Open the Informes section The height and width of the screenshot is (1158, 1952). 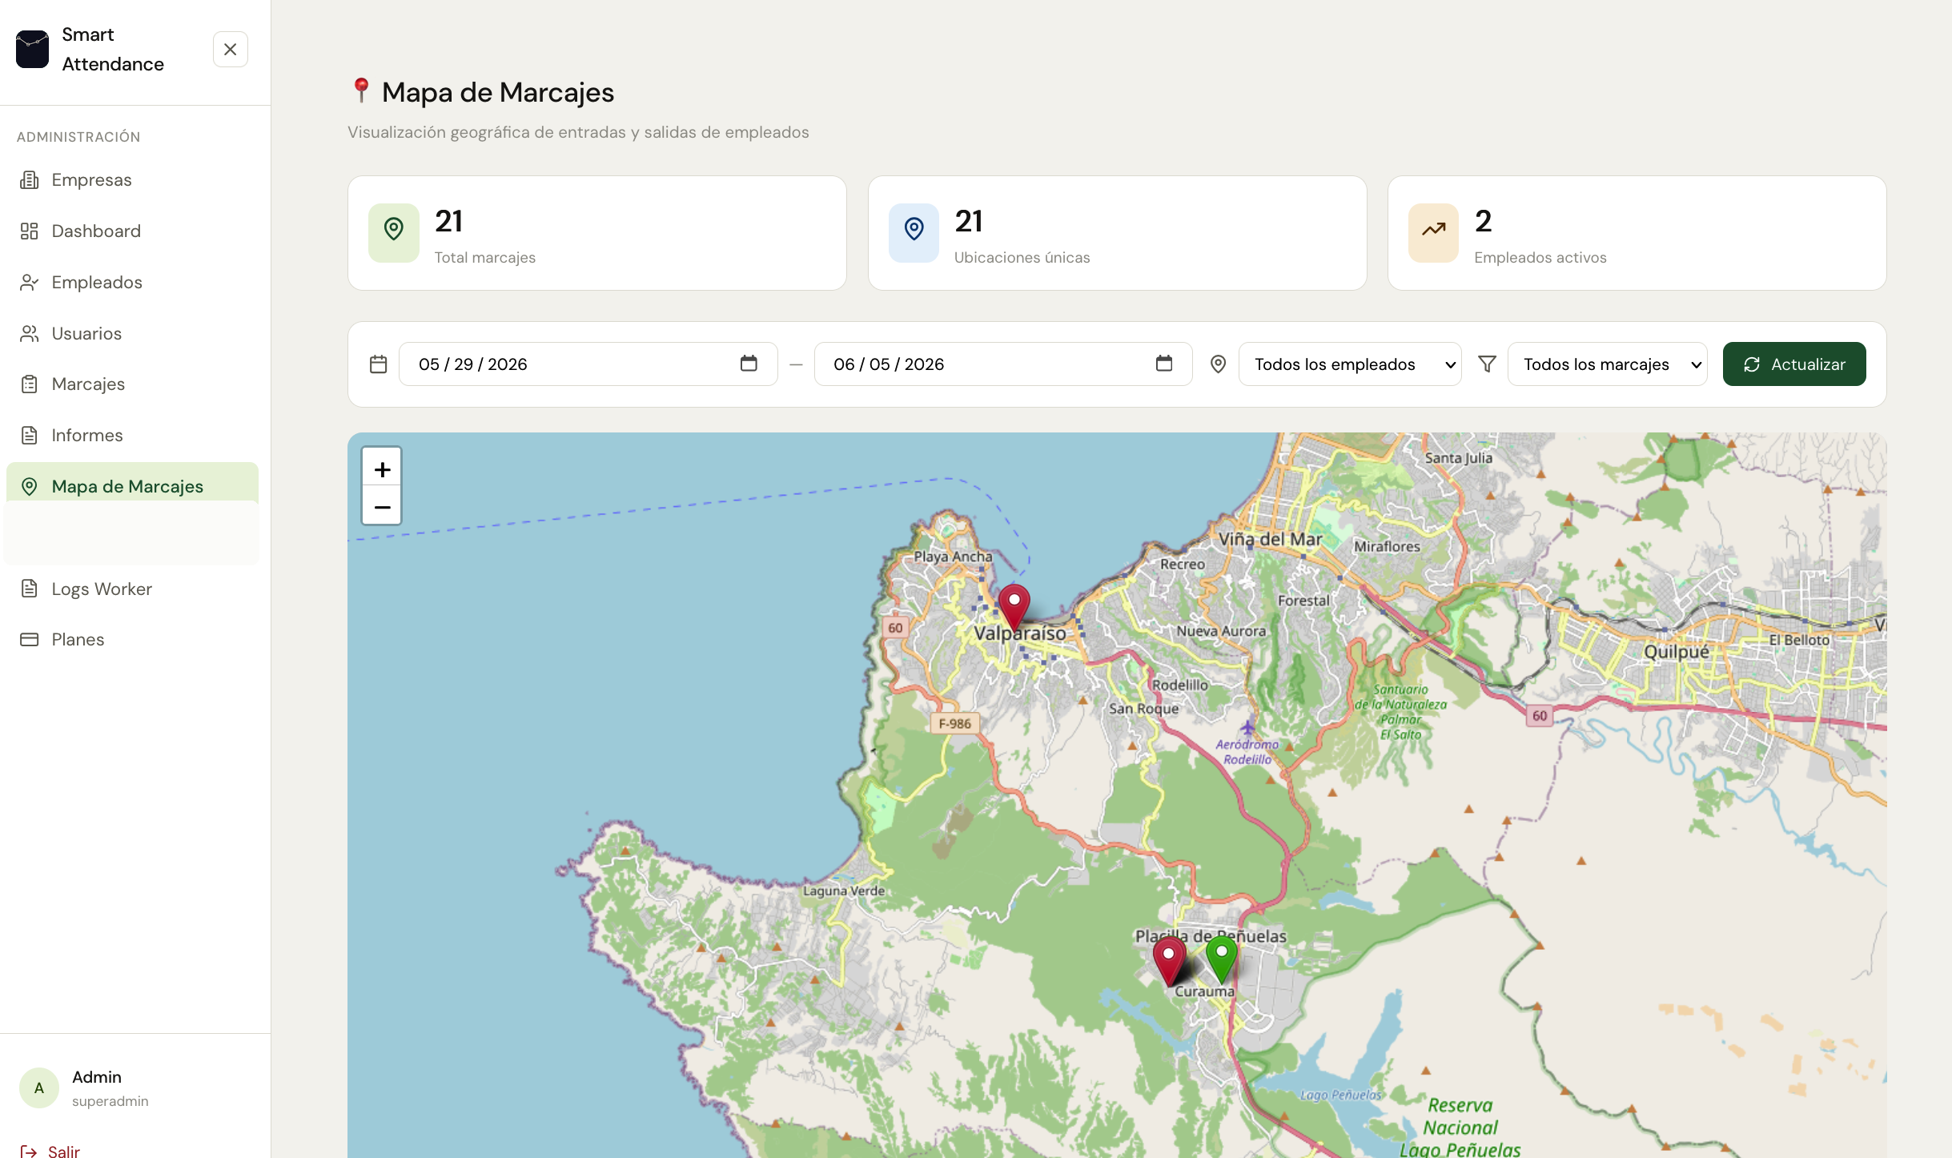coord(132,436)
